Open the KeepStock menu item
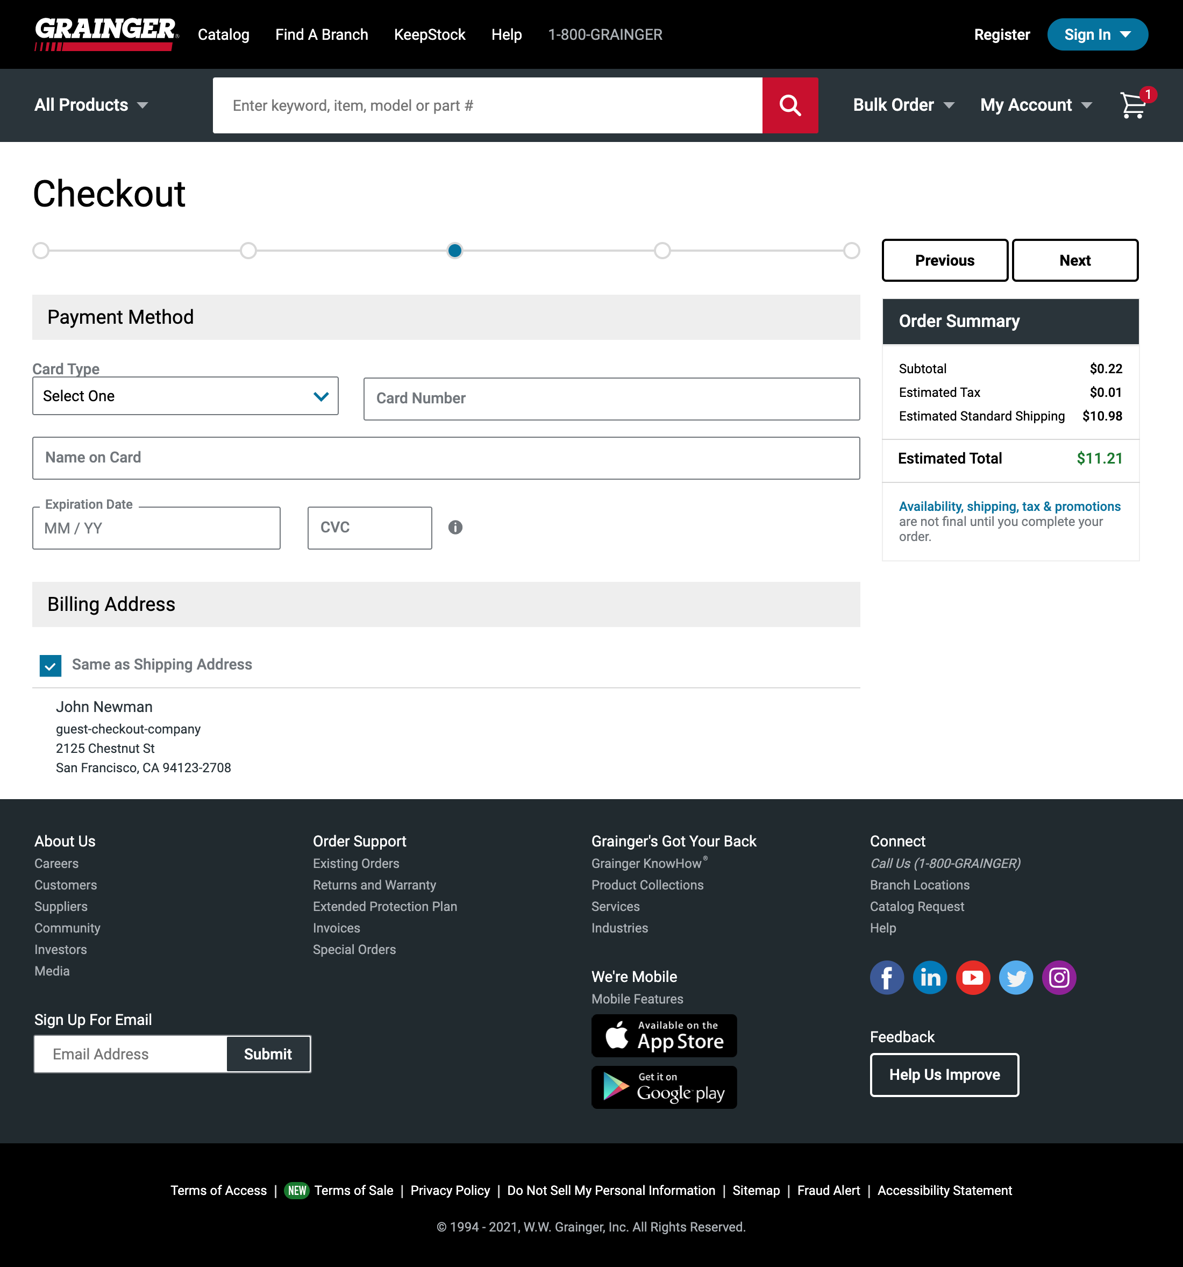 click(x=430, y=34)
